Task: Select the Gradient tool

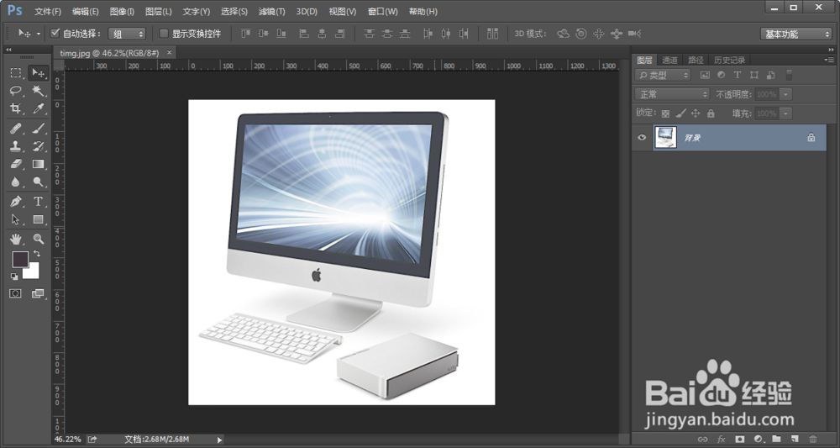Action: 38,164
